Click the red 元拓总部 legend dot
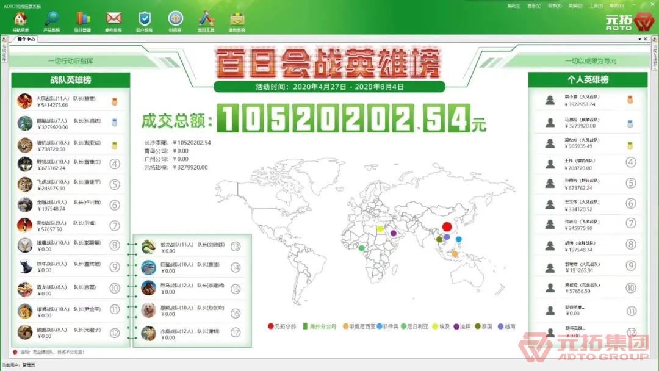Image resolution: width=659 pixels, height=371 pixels. (x=271, y=326)
